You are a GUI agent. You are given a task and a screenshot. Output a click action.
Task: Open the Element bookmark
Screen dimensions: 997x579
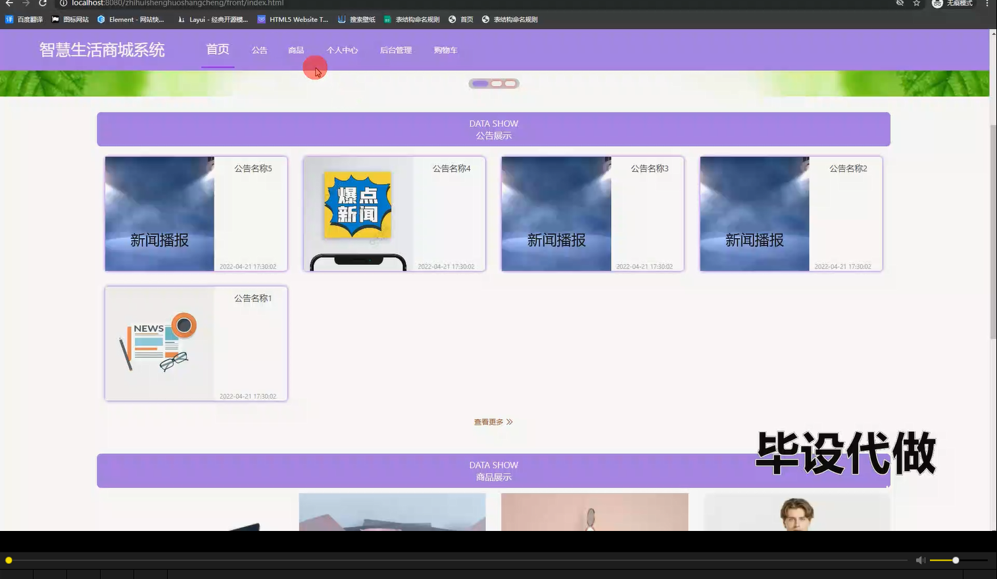coord(131,20)
